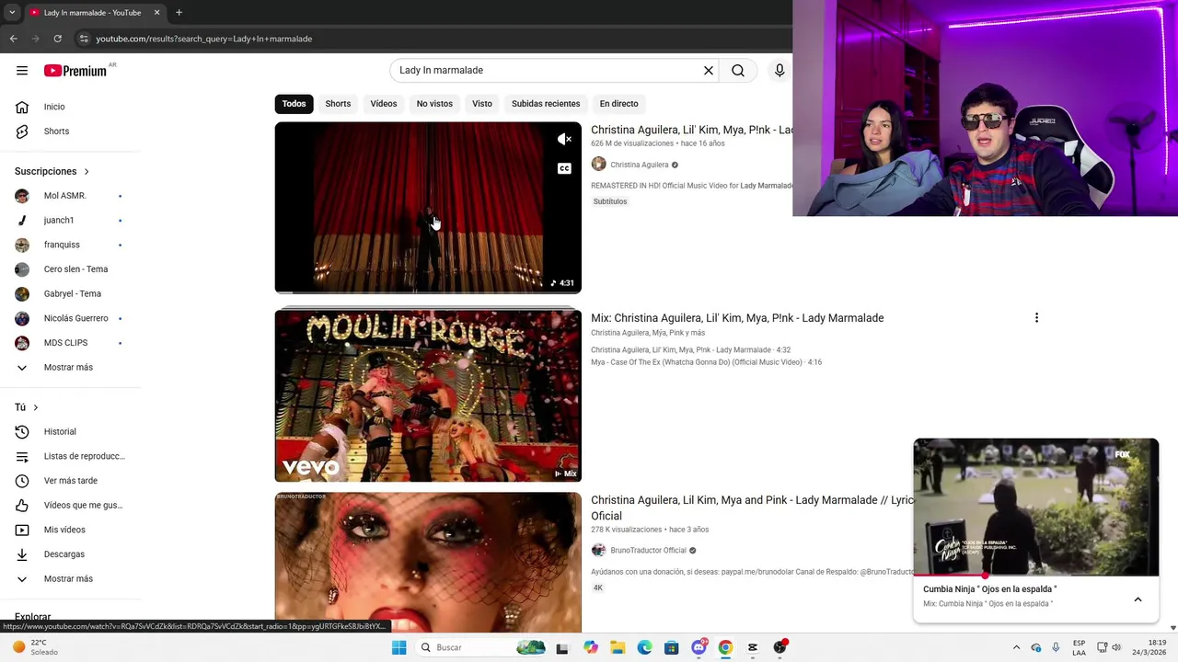
Task: Reload the page in the browser
Action: pyautogui.click(x=57, y=39)
